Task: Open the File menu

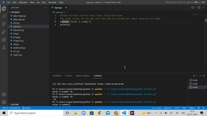Action: point(8,2)
